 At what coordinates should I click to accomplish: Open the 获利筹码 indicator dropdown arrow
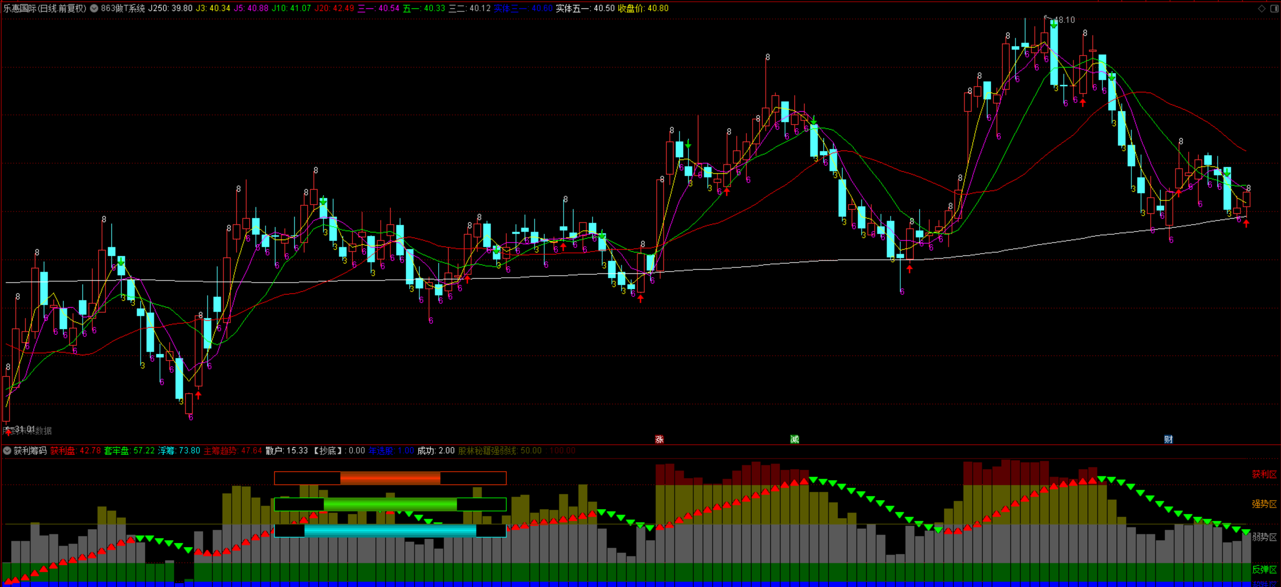[x=7, y=451]
